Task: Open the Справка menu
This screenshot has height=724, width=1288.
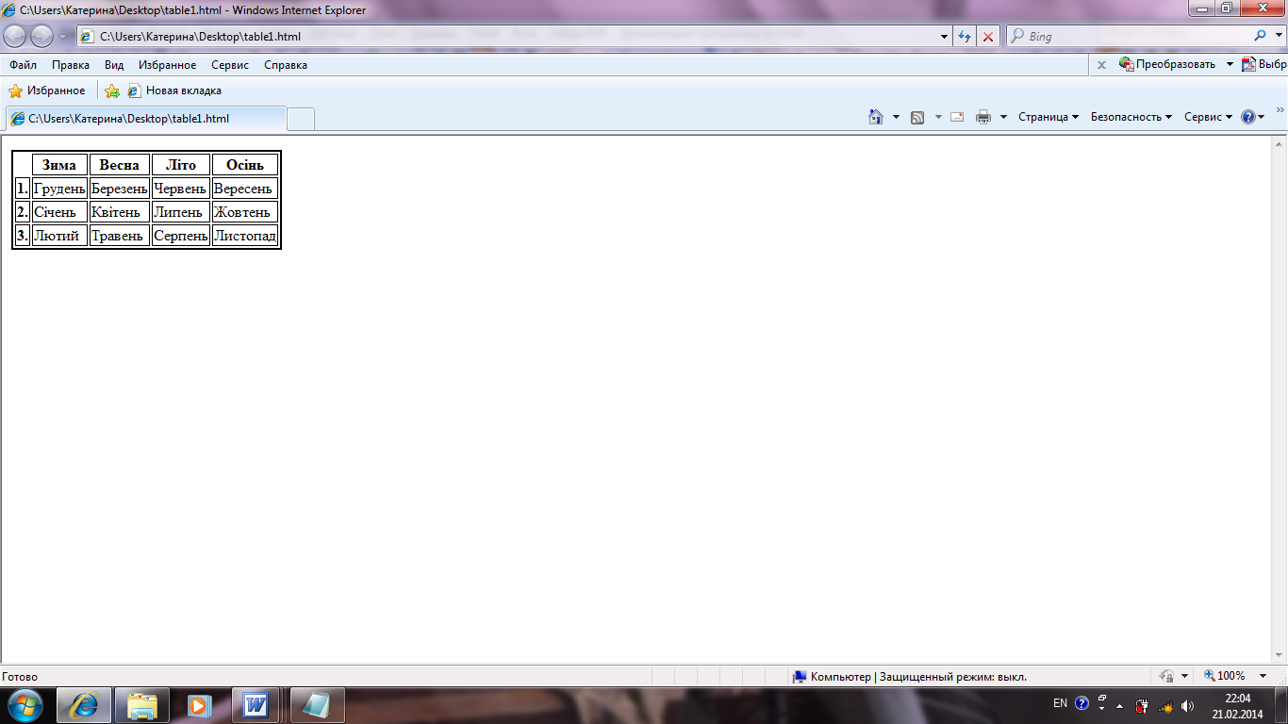Action: (x=286, y=65)
